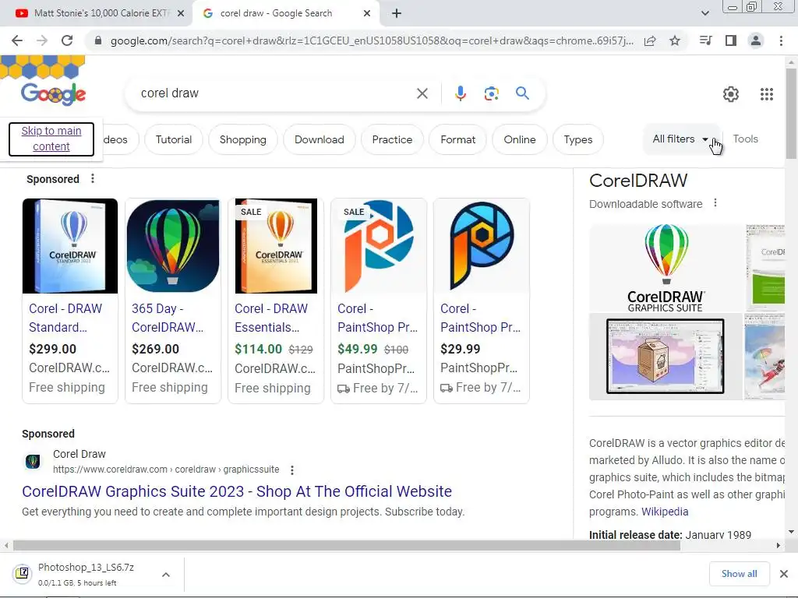Go back to the previous page
The image size is (798, 598).
click(x=17, y=40)
